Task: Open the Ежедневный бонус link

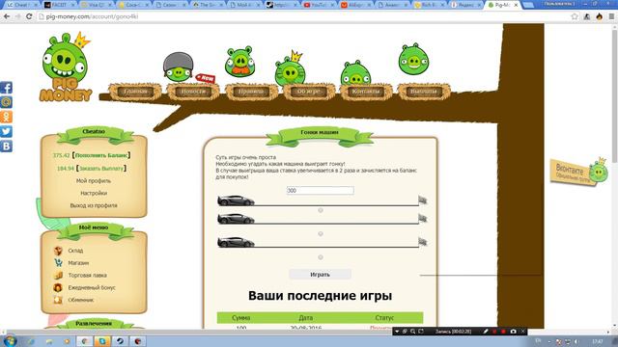Action: click(92, 287)
